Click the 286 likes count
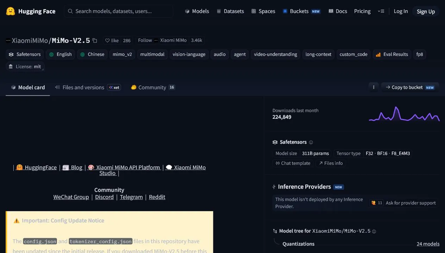The width and height of the screenshot is (445, 253). (127, 40)
